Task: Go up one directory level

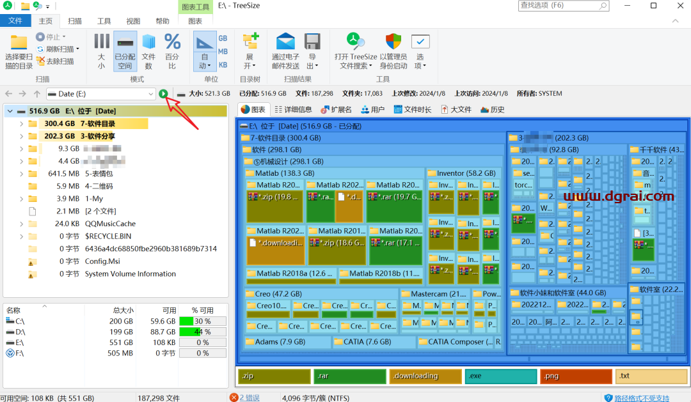Action: 37,93
